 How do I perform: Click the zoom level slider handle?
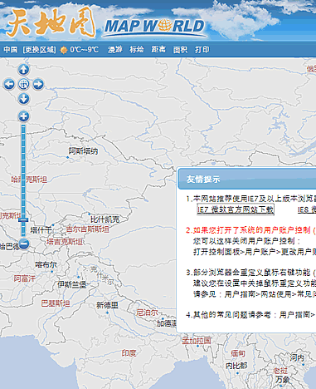[x=23, y=220]
